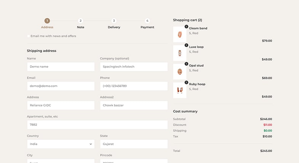Image resolution: width=299 pixels, height=163 pixels.
Task: Select step 4 Payment
Action: [x=147, y=21]
